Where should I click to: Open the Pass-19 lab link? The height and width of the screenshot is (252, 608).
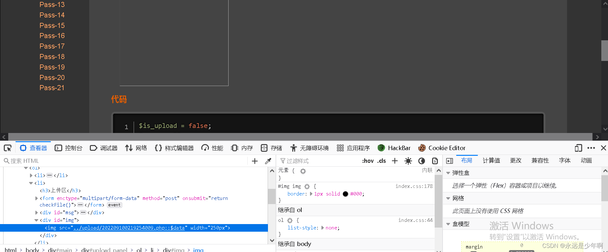coord(52,67)
